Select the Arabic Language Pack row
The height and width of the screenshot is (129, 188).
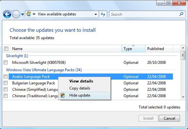[x=91, y=77]
